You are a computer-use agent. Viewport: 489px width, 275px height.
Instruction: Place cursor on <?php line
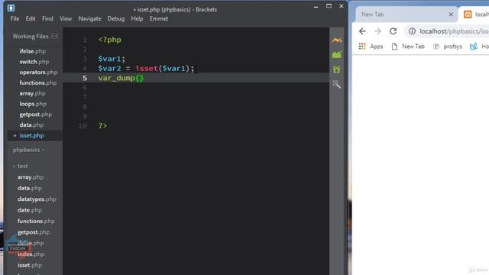tap(109, 40)
